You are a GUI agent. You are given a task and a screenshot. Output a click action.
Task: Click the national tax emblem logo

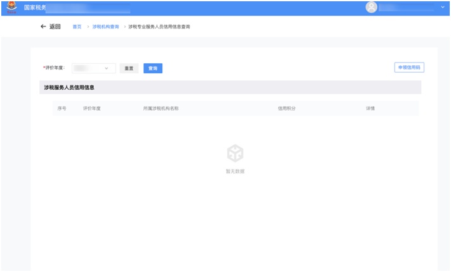tap(11, 7)
